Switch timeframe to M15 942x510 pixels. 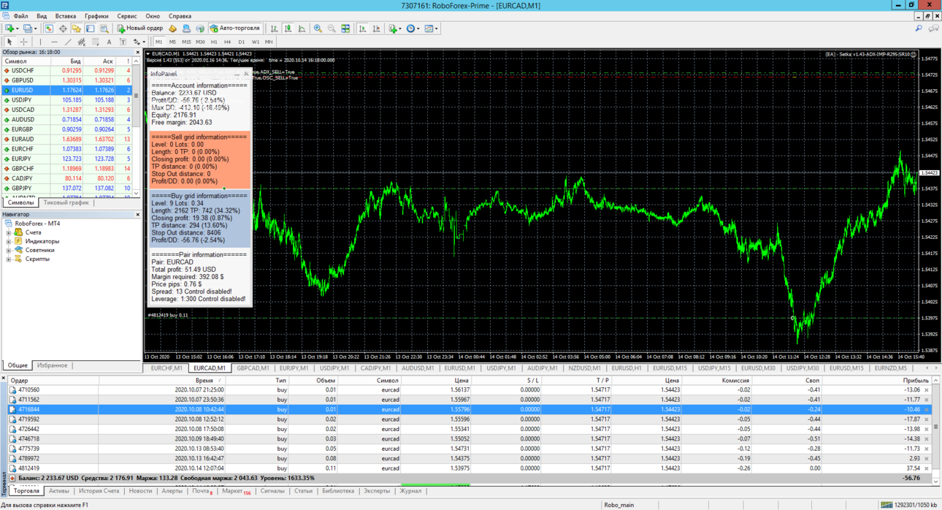(186, 42)
